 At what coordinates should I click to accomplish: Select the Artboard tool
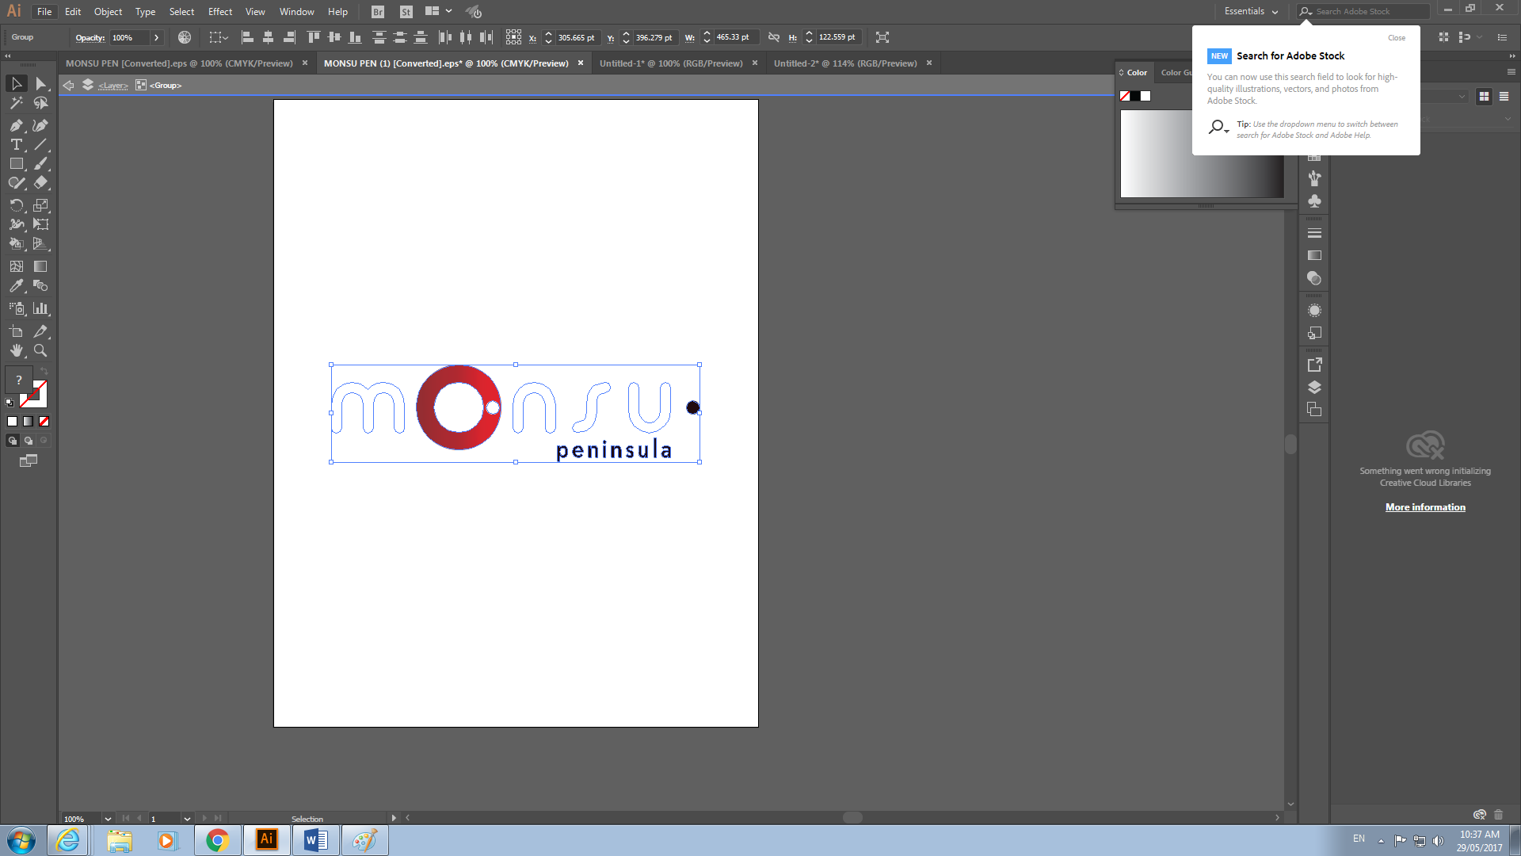coord(17,331)
